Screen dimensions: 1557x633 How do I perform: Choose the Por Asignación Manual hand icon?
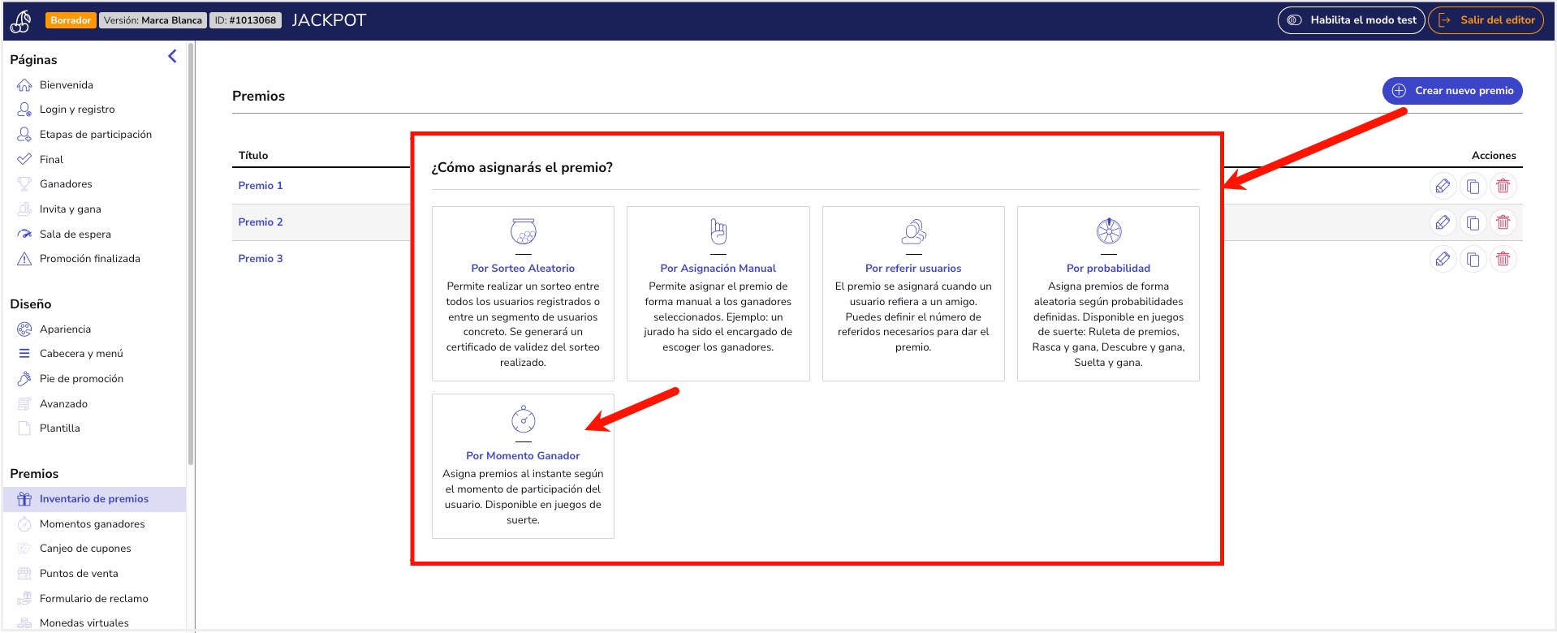click(718, 231)
